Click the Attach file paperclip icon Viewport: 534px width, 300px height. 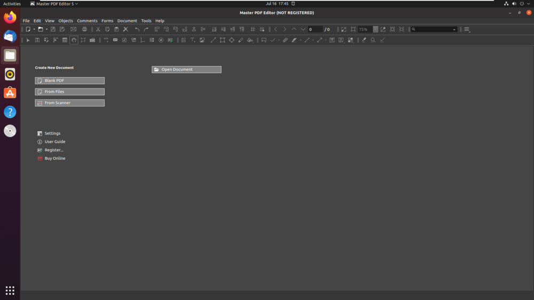click(285, 40)
